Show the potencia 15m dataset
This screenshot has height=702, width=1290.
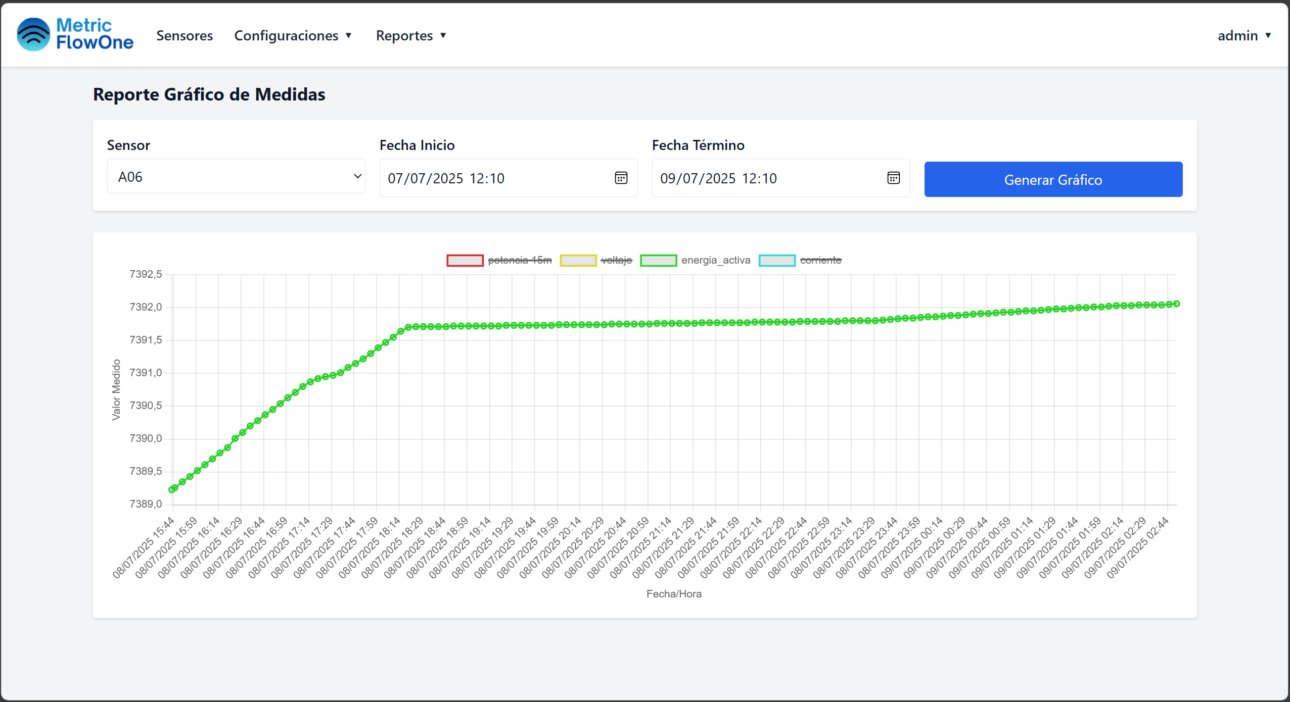point(519,260)
